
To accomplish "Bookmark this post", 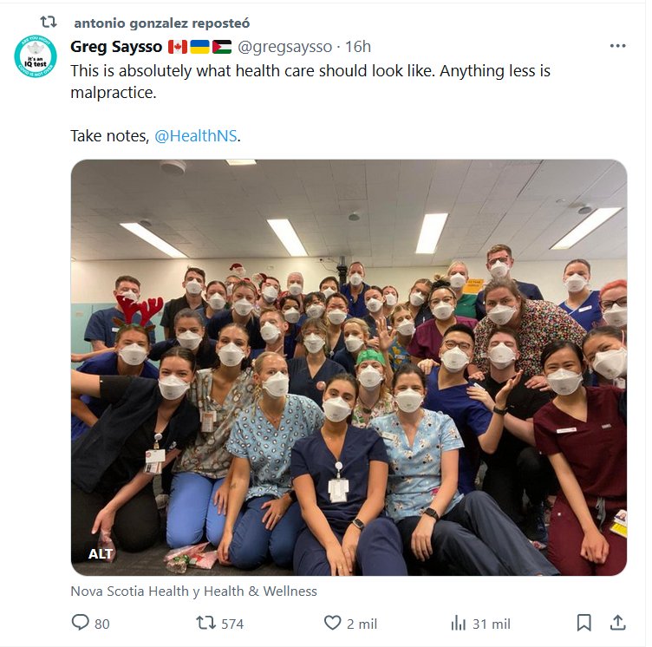I will point(584,623).
